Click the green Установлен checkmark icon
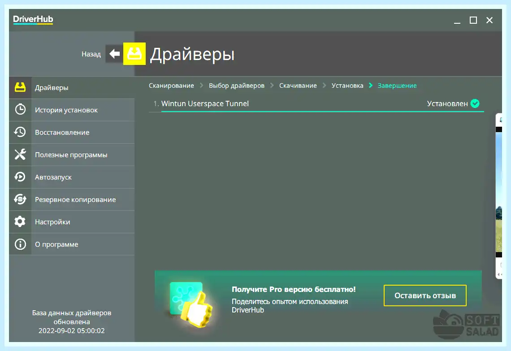Screen dimensions: 511x351 (x=475, y=103)
